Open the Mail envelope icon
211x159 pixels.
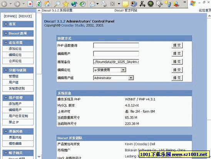(x=93, y=4)
